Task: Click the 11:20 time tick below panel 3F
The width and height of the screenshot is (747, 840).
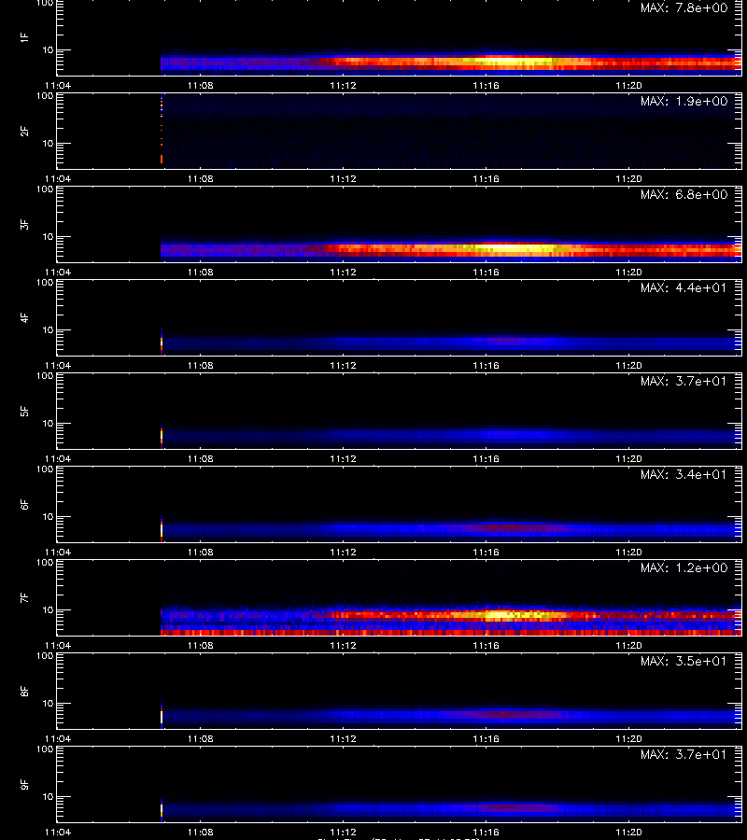Action: [628, 273]
